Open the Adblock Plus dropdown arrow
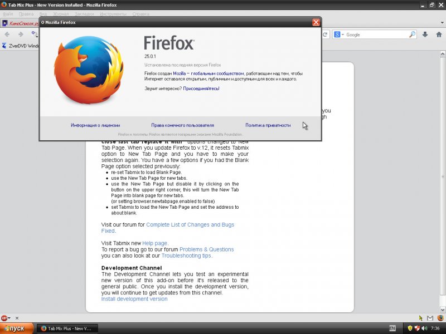Viewport: 446px width, 334px height. (9, 318)
